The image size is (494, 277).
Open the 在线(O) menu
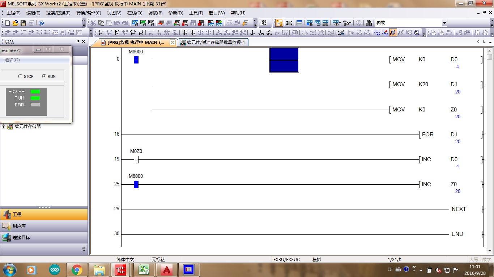[x=135, y=13]
